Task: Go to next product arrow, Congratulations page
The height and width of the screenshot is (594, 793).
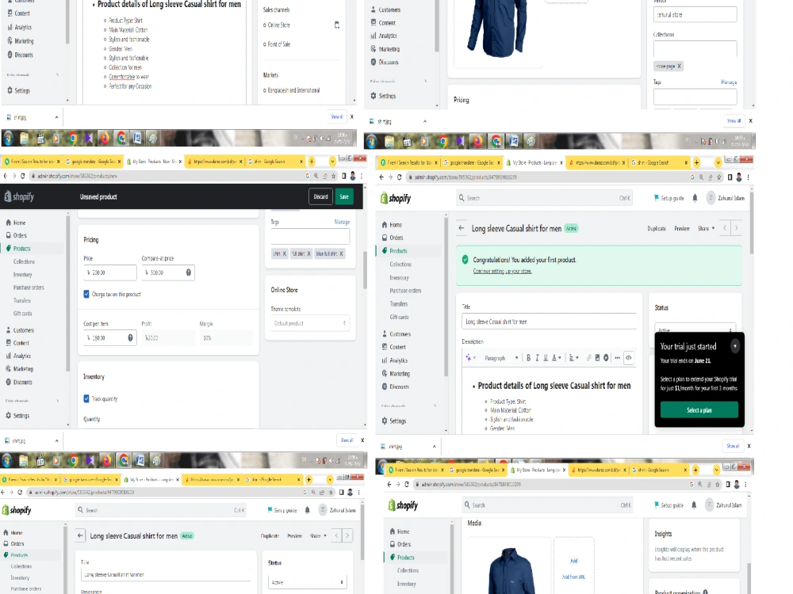Action: click(x=737, y=228)
